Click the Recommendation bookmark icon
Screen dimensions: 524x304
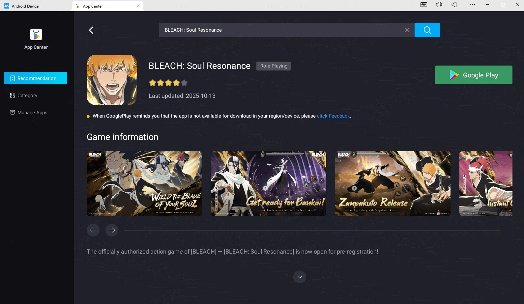[x=13, y=78]
